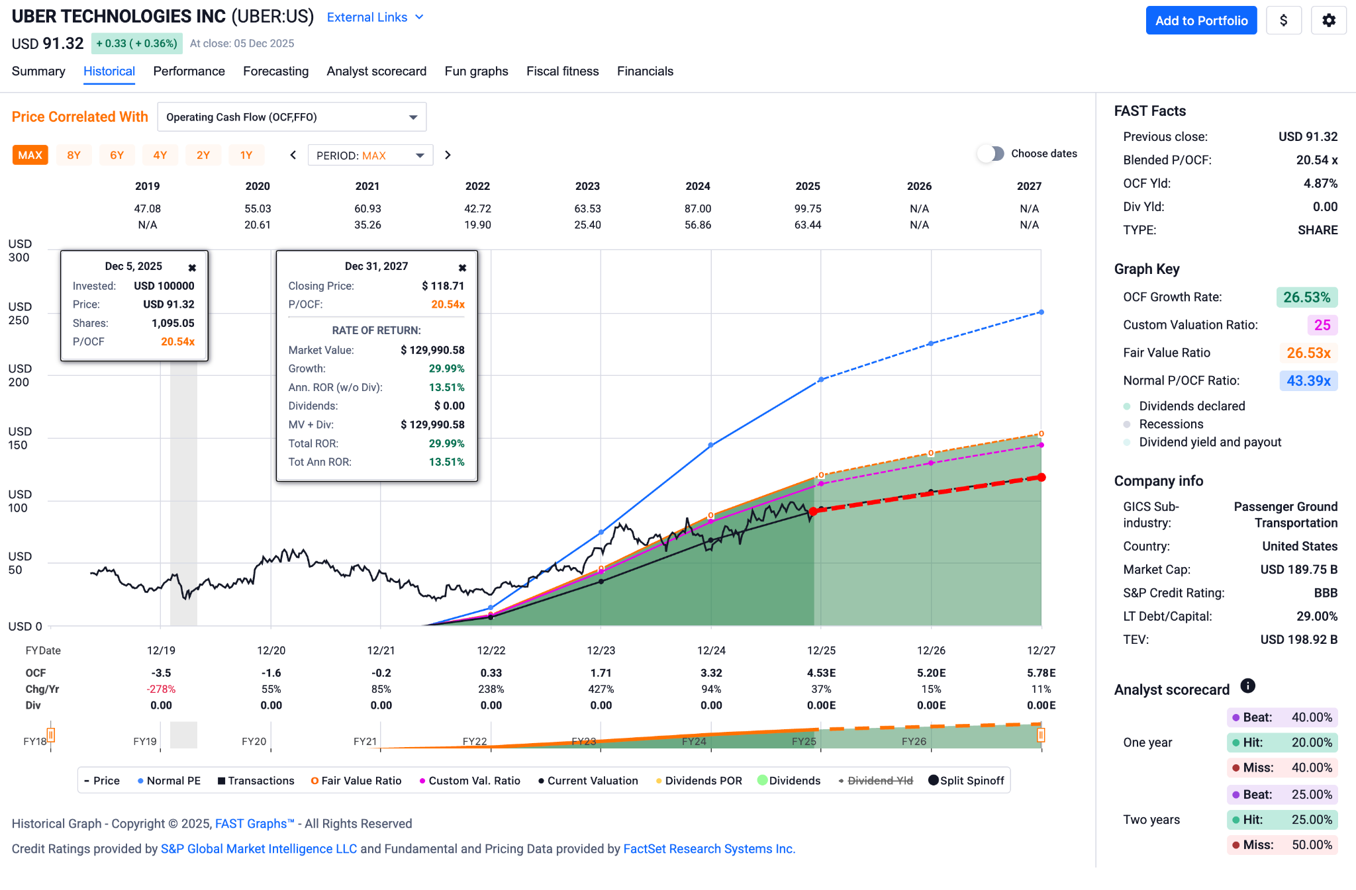Click Add to Portfolio button
Image resolution: width=1356 pixels, height=890 pixels.
[x=1200, y=21]
